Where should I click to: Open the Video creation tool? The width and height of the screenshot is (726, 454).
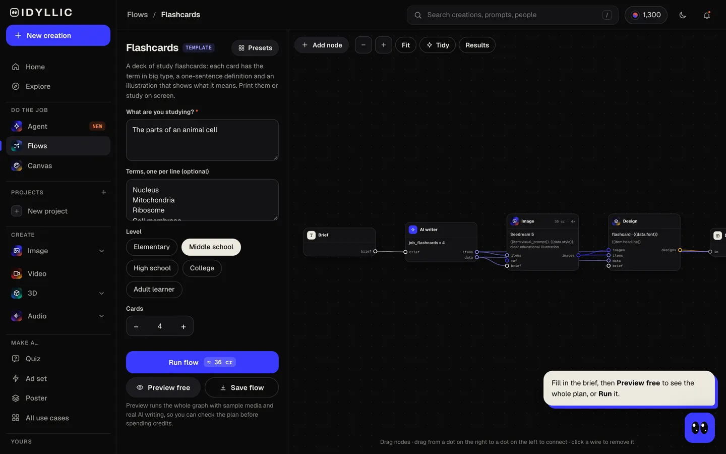(x=58, y=273)
